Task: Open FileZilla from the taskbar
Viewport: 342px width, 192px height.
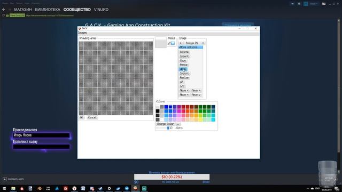Action: [66, 188]
